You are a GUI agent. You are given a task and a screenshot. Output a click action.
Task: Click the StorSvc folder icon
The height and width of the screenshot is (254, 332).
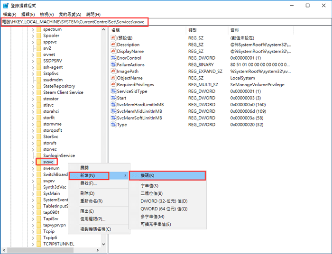[39, 136]
